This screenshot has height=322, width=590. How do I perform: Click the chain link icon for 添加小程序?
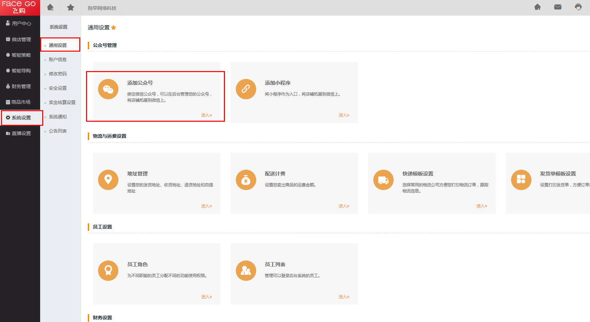pyautogui.click(x=246, y=89)
